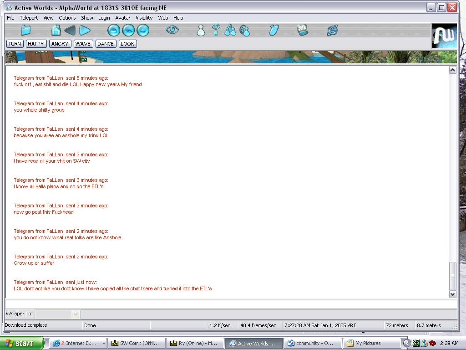The width and height of the screenshot is (466, 350).
Task: Go back with the left arrow icon
Action: (x=70, y=31)
